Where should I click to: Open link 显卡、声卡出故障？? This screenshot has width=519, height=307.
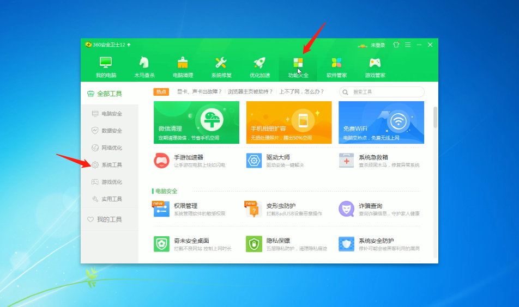200,91
